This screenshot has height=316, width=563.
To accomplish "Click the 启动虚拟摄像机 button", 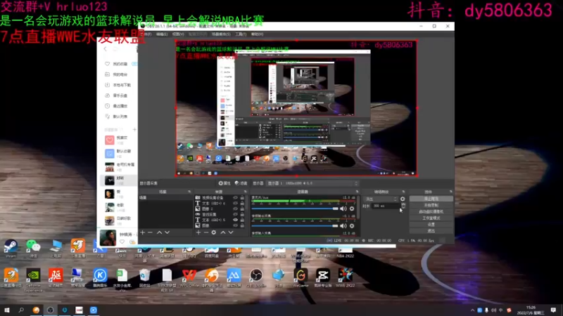I will pyautogui.click(x=431, y=212).
